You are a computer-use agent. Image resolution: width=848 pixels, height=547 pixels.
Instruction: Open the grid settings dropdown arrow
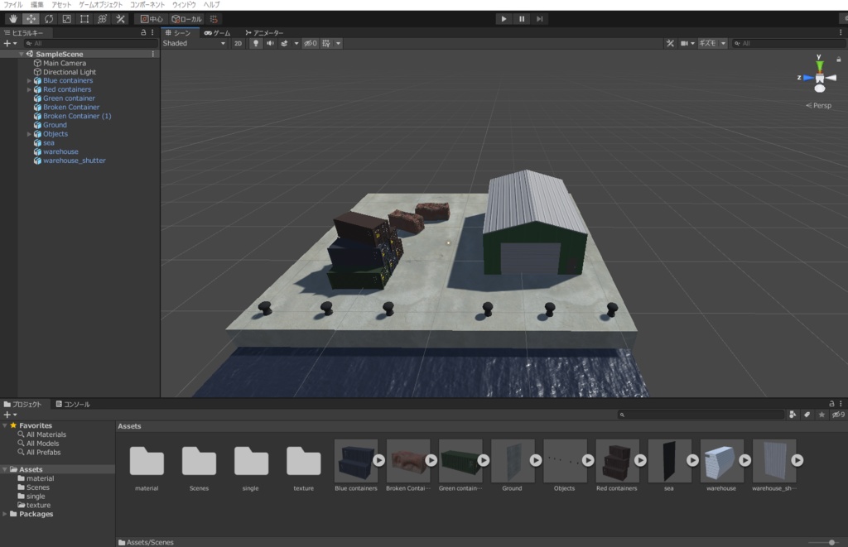pyautogui.click(x=338, y=43)
